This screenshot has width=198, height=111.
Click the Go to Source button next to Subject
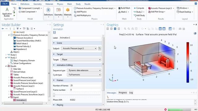click(100, 48)
